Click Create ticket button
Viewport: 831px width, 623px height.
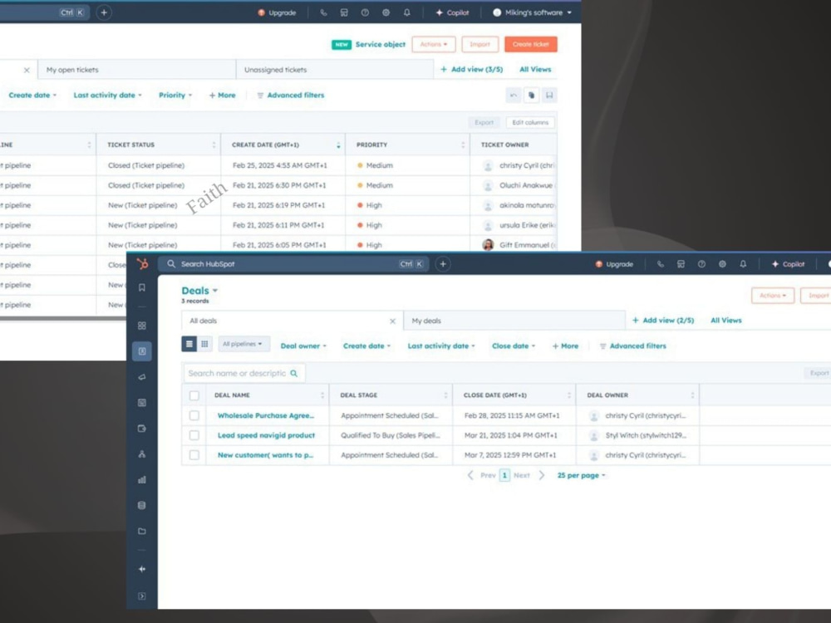[x=530, y=45]
